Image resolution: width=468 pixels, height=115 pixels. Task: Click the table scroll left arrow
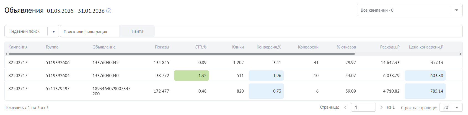click(x=6, y=54)
